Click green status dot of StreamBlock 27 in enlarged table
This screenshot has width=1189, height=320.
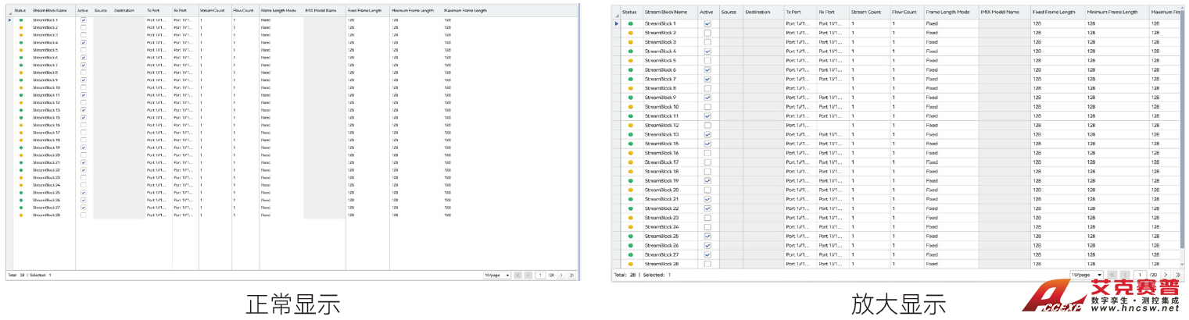click(x=630, y=255)
